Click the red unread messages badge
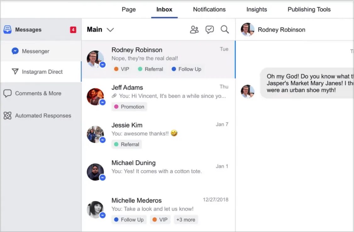 [73, 30]
